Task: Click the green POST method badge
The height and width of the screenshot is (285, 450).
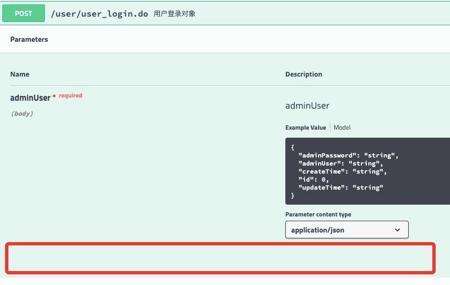Action: pyautogui.click(x=24, y=13)
